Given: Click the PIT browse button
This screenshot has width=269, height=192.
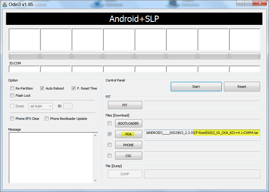Looking at the screenshot, I should pos(125,105).
